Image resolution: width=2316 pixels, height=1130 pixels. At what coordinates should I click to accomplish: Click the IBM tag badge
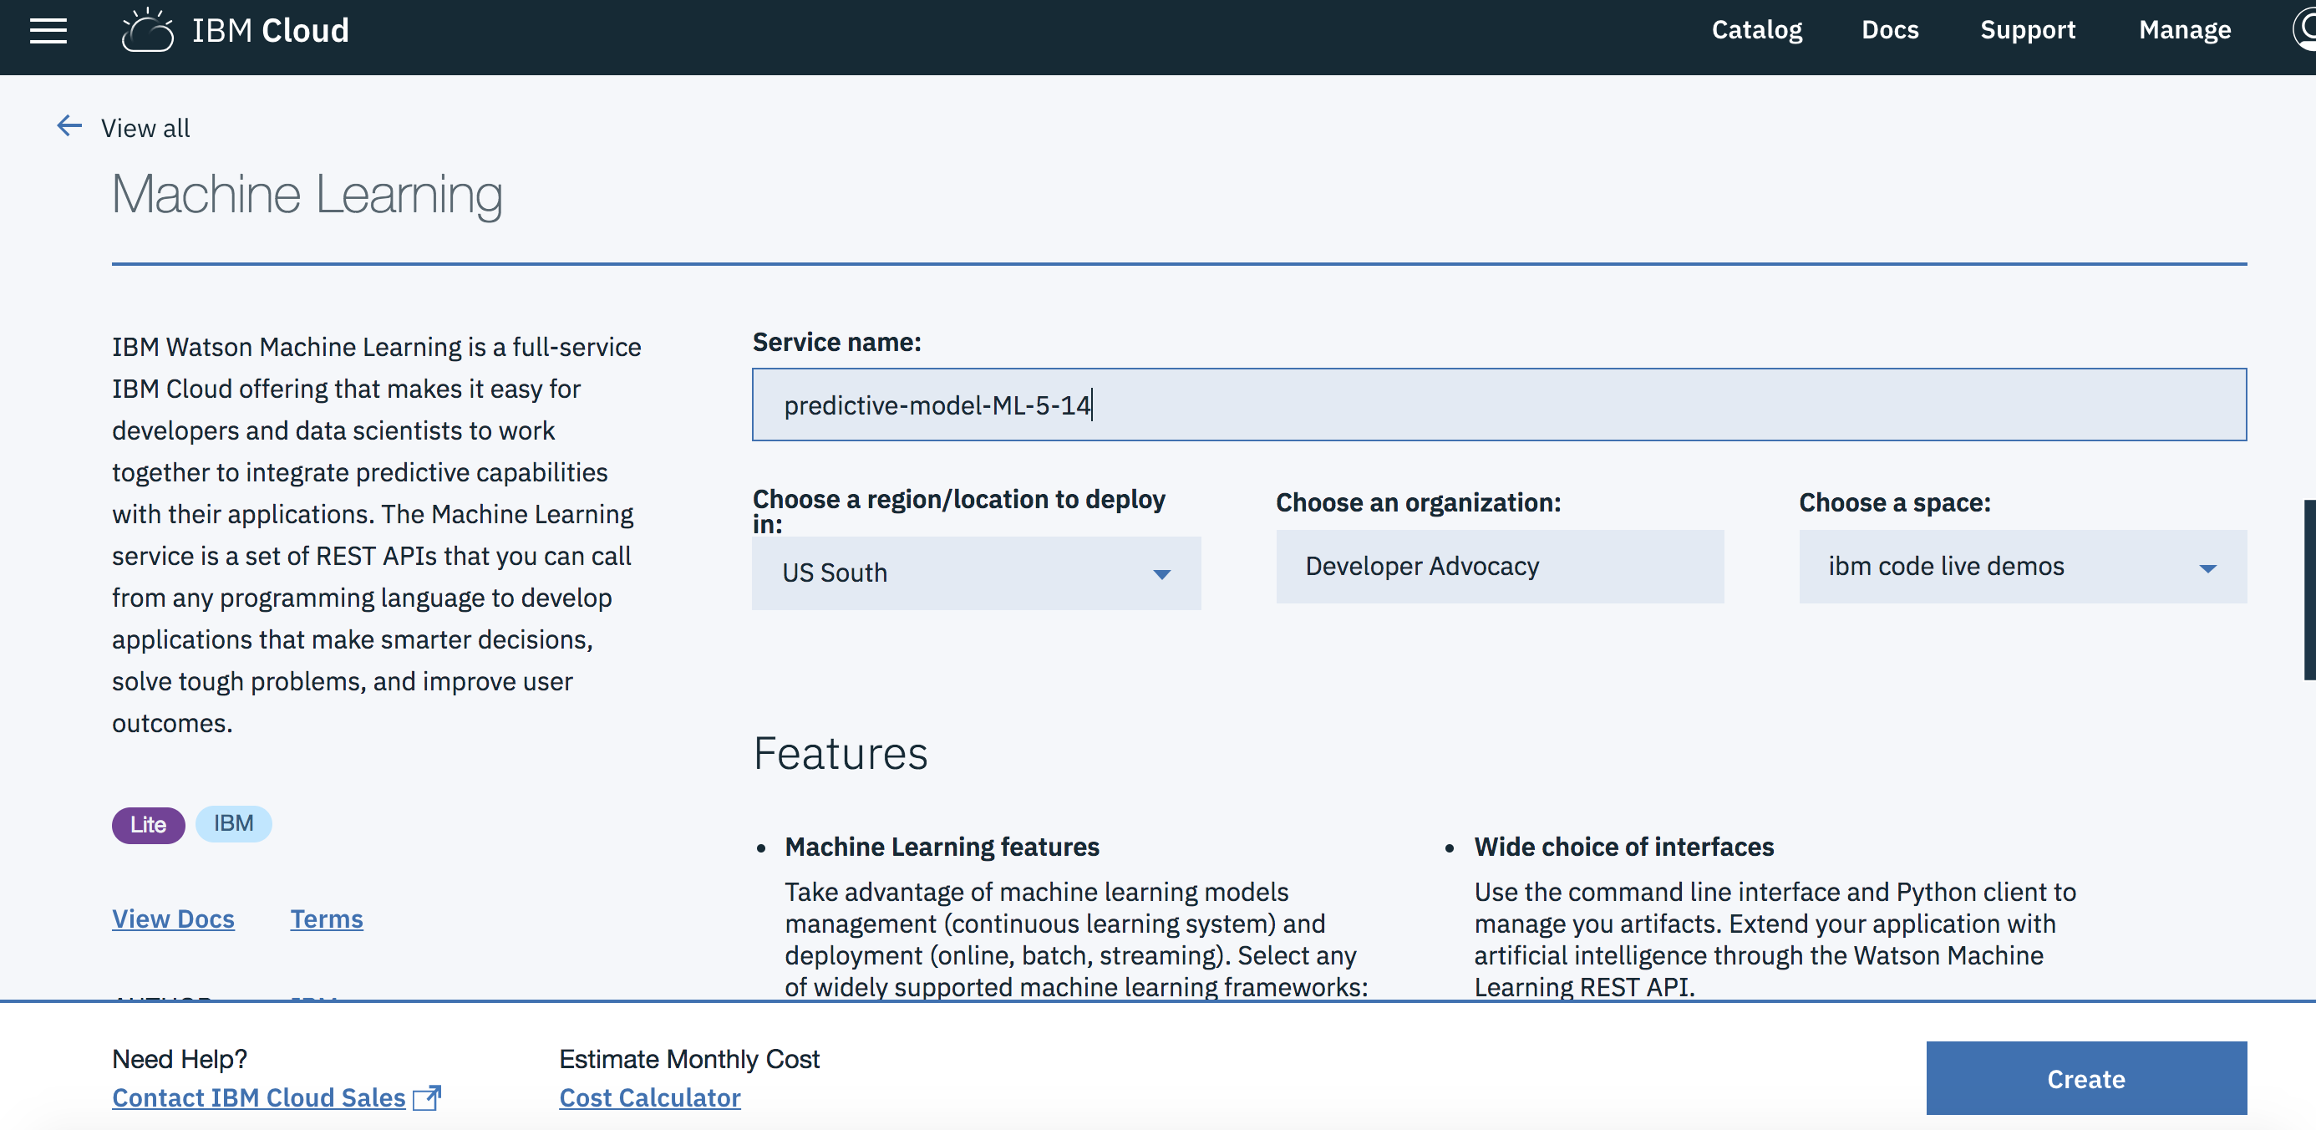point(233,823)
